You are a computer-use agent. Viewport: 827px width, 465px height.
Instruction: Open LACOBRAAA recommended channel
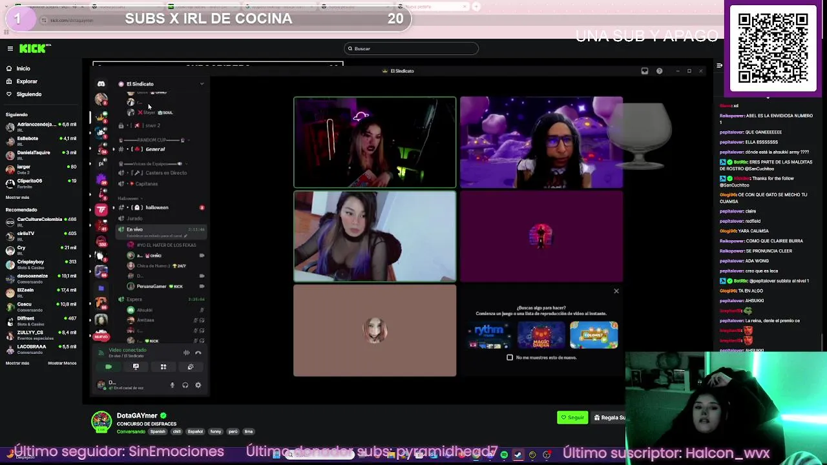(41, 349)
